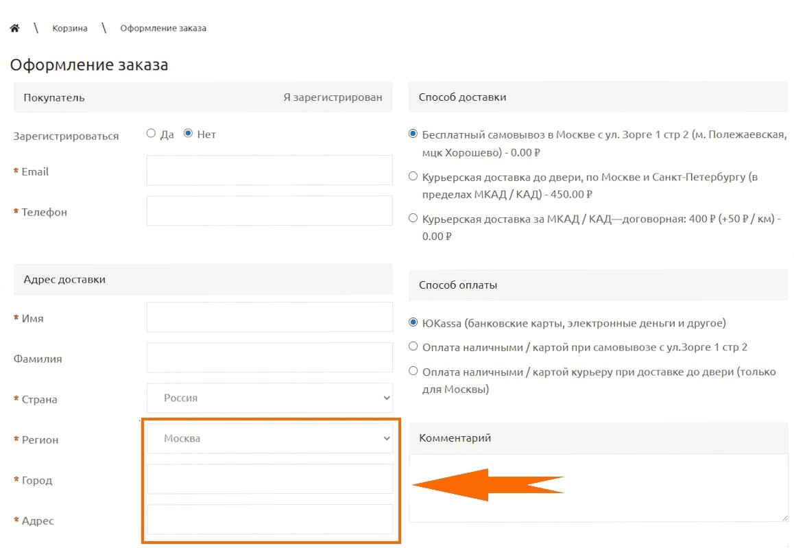The width and height of the screenshot is (794, 548).
Task: Click the Оформление заказа breadcrumb
Action: 163,28
